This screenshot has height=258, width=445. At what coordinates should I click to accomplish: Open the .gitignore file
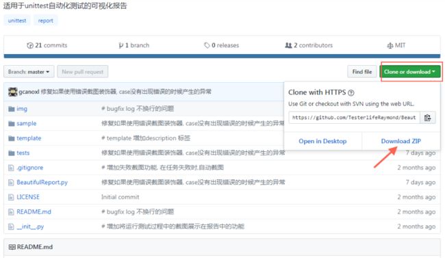click(x=30, y=168)
